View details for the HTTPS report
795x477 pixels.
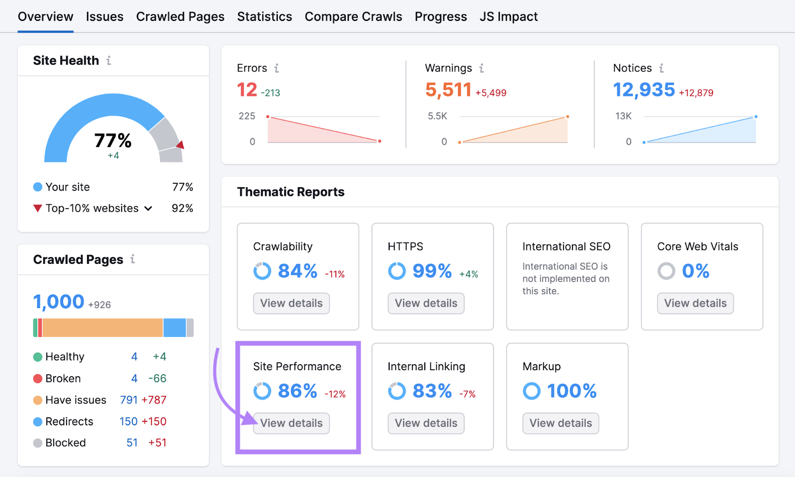[426, 303]
